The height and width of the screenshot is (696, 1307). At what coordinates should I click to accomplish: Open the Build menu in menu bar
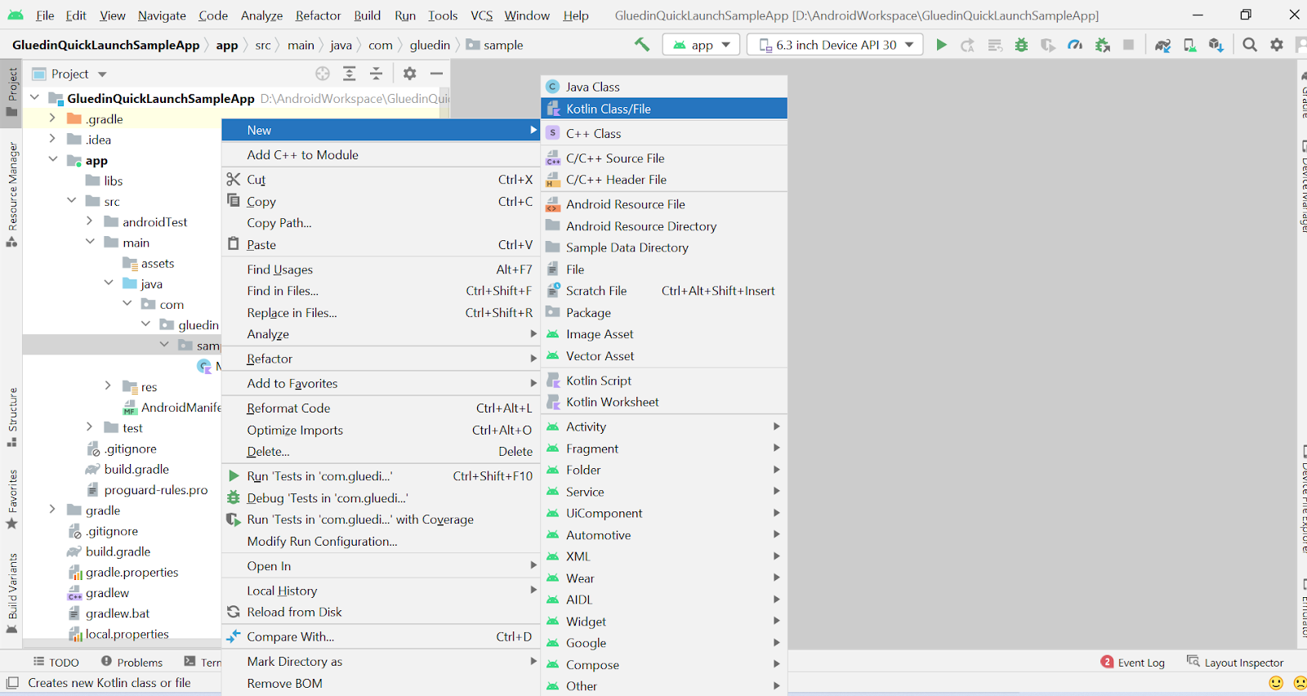pos(368,16)
